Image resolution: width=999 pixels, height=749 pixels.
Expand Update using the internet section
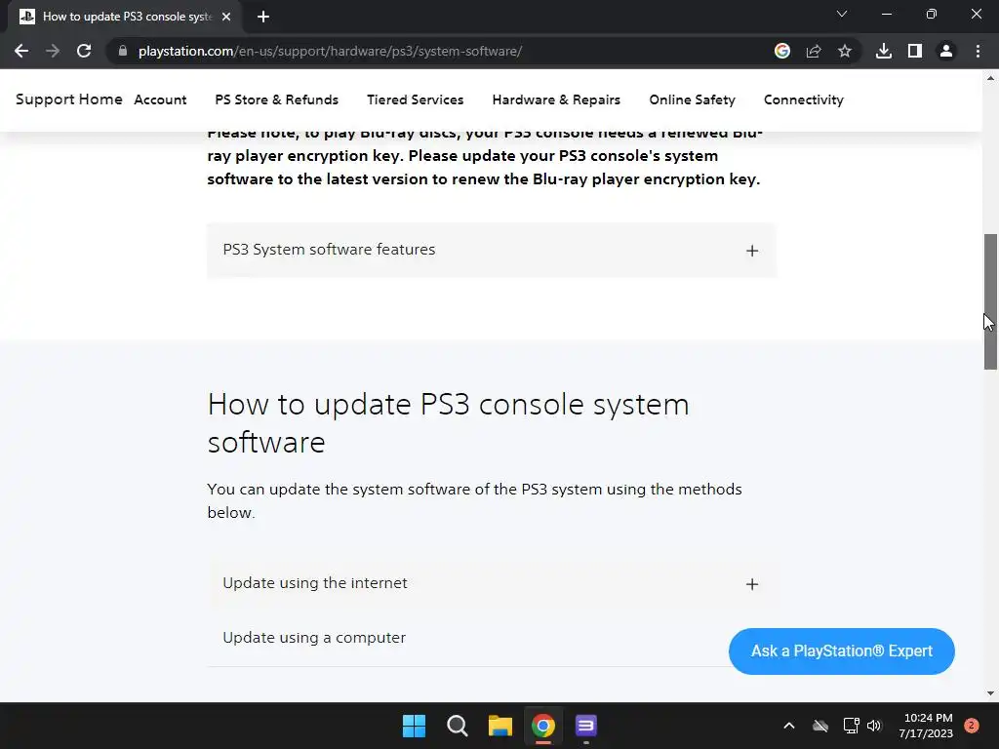(492, 583)
